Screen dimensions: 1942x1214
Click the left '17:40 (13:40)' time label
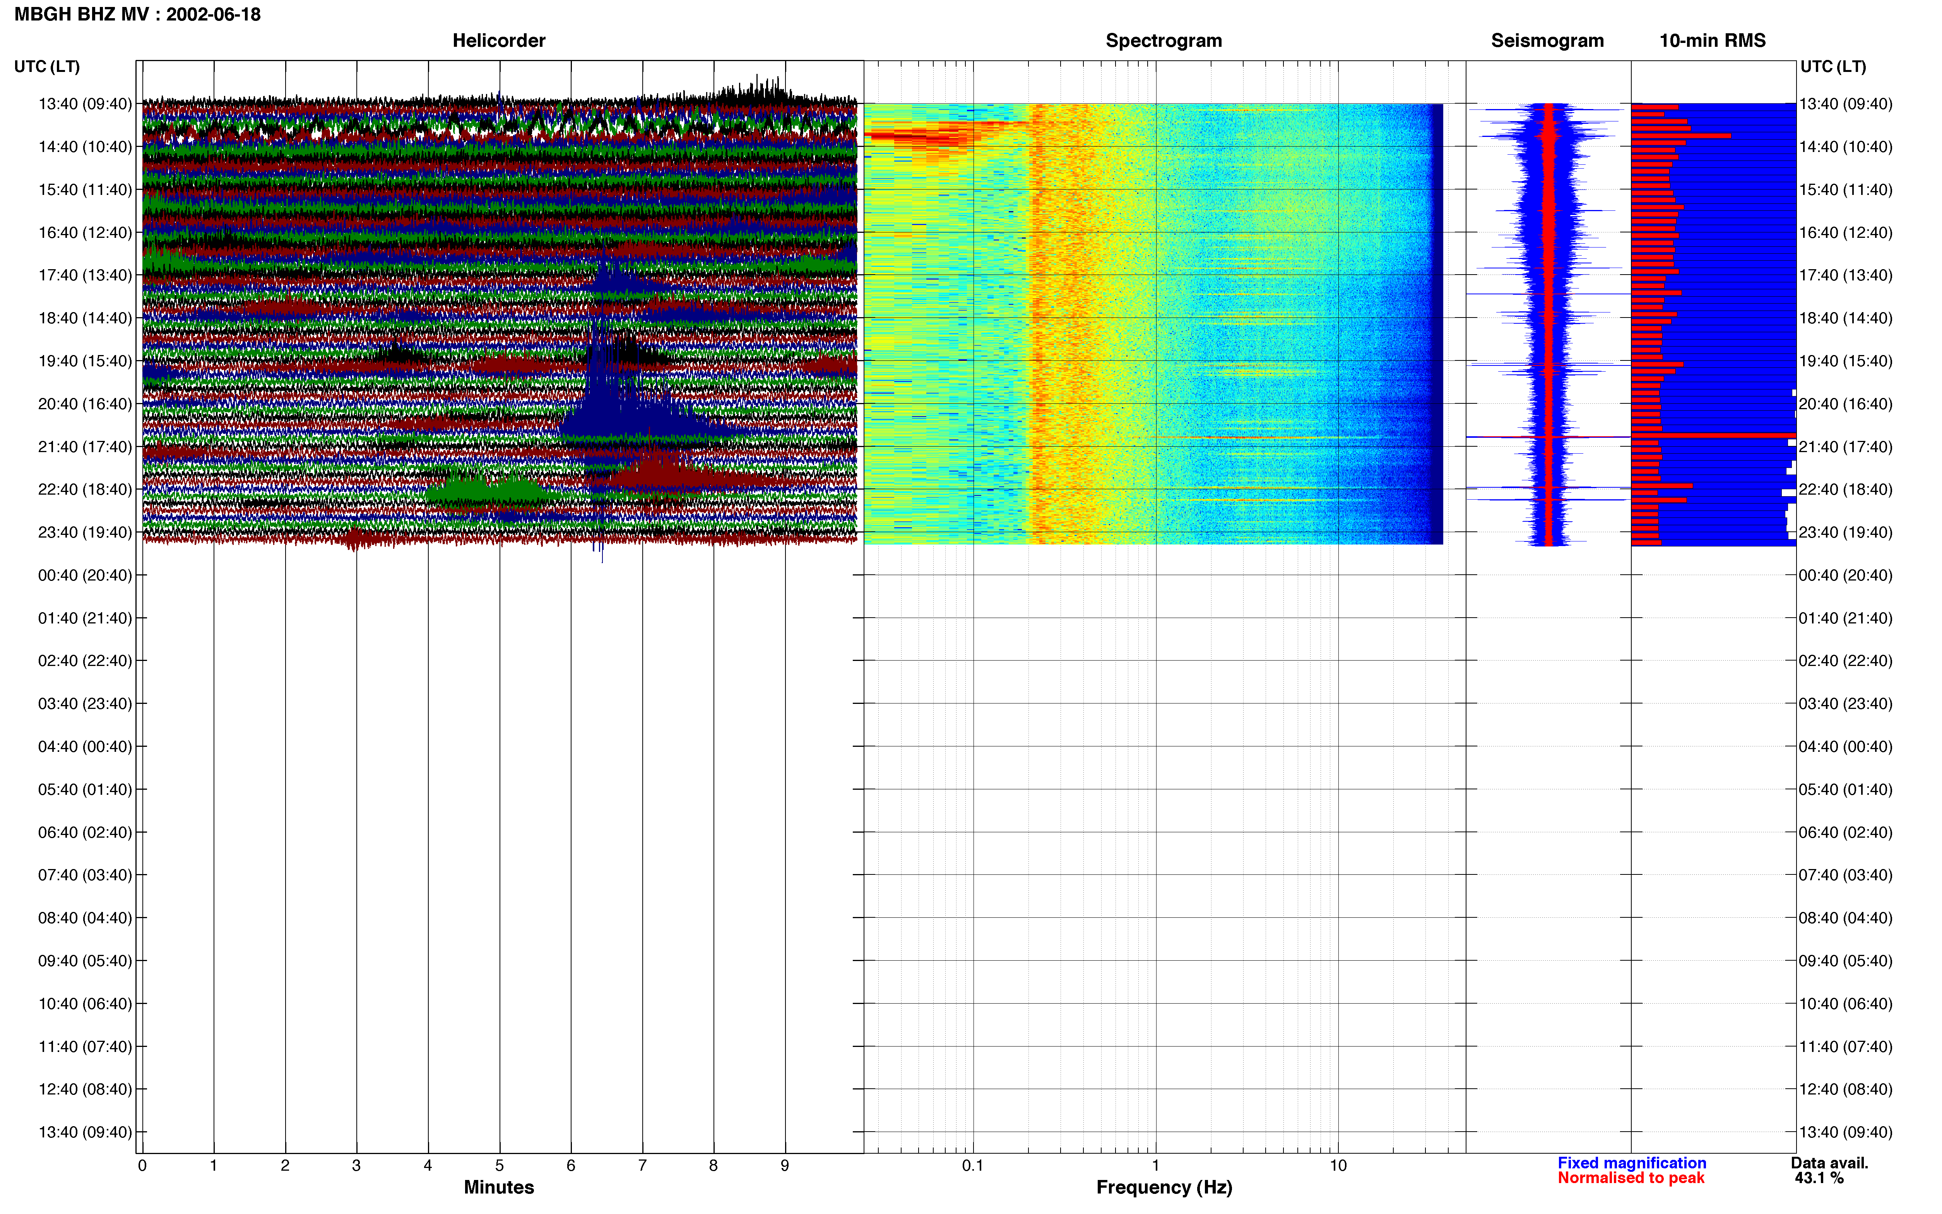(85, 275)
